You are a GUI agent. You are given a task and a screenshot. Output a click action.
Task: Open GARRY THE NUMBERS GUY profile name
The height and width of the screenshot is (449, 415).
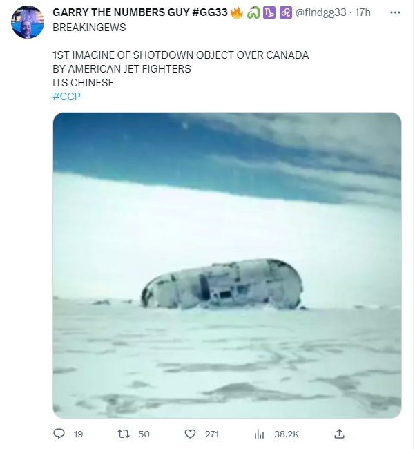click(140, 12)
